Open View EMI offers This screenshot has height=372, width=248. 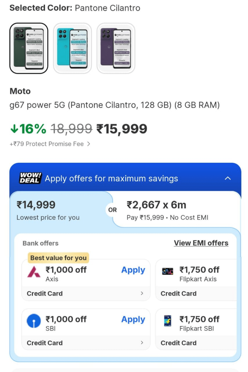pos(201,243)
